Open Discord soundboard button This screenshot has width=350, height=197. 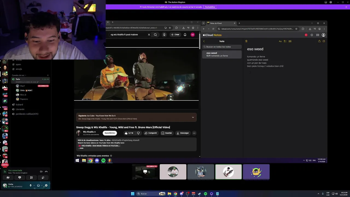point(43,178)
